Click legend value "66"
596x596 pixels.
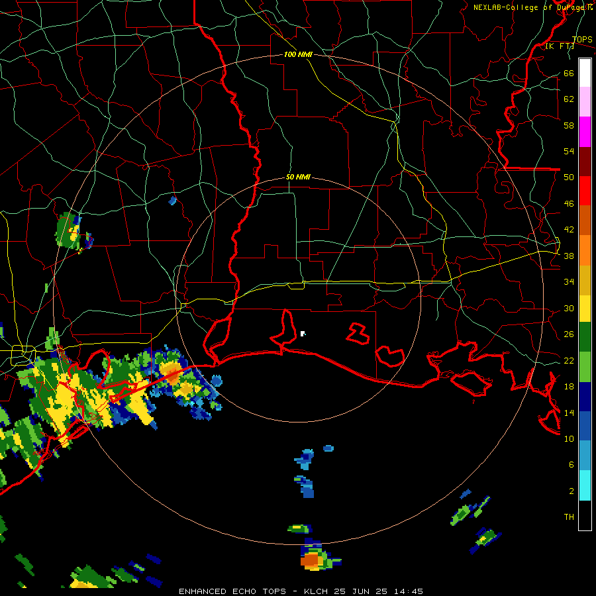coord(569,74)
